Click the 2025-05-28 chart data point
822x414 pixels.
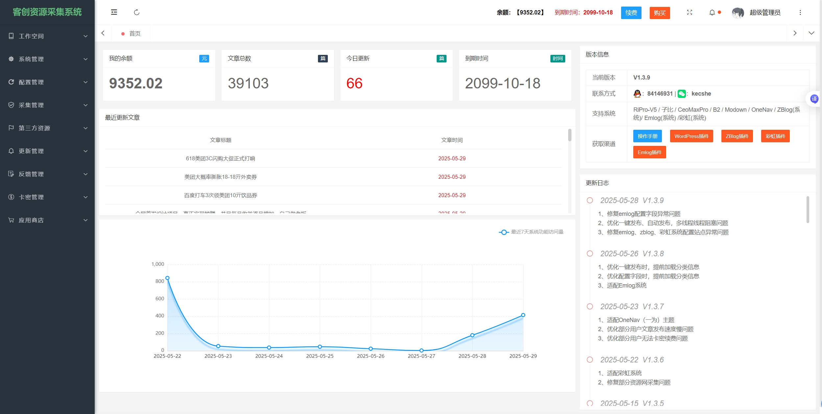point(472,335)
